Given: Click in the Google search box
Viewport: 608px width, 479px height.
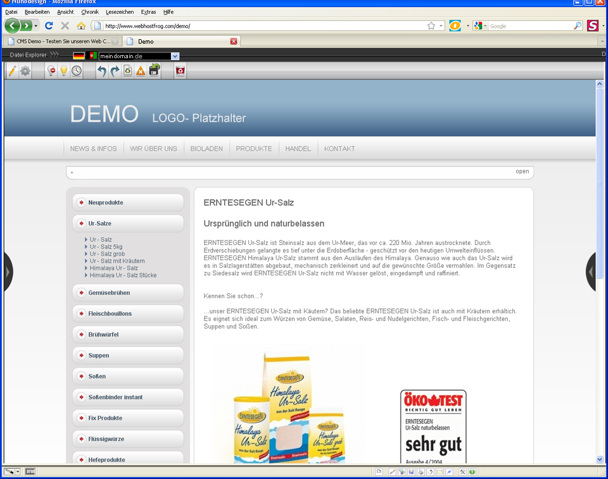Looking at the screenshot, I should (x=531, y=26).
